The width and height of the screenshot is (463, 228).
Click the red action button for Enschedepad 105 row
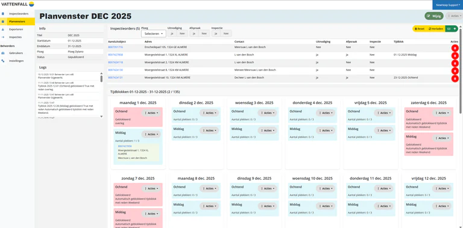tap(455, 48)
